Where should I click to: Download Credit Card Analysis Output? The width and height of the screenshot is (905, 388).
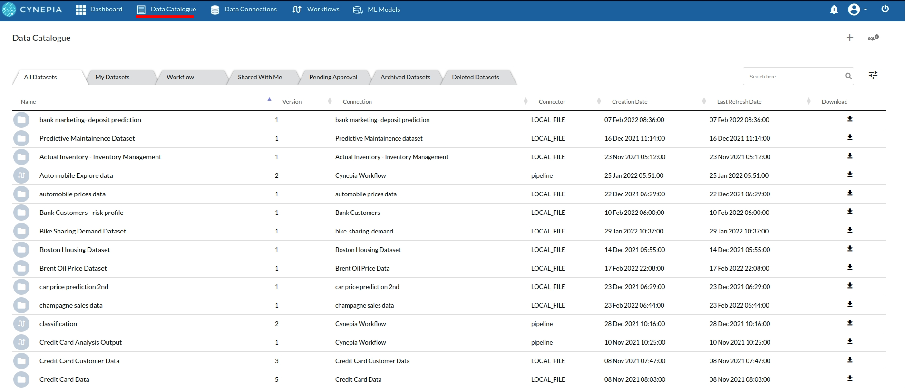click(x=850, y=341)
